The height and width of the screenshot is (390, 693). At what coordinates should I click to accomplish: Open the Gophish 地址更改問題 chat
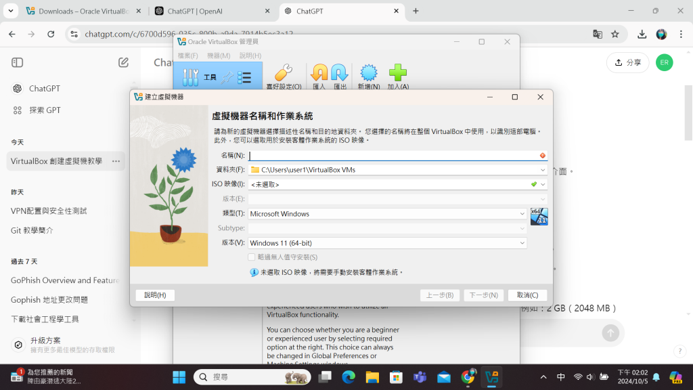pos(49,300)
